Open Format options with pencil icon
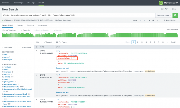The width and height of the screenshot is (180, 108). [48, 42]
